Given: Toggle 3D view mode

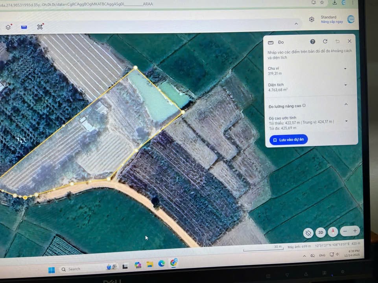Looking at the screenshot, I should click(x=320, y=232).
